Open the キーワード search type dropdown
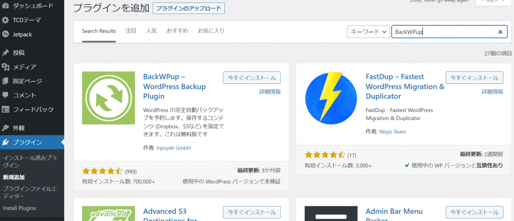The width and height of the screenshot is (514, 221). 368,32
